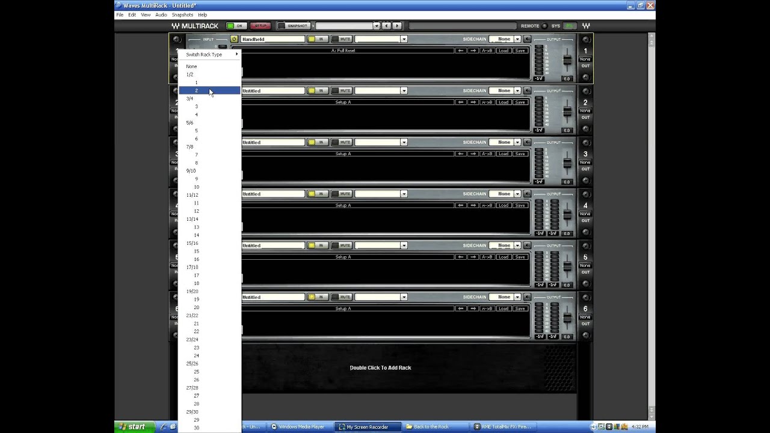This screenshot has width=770, height=433.
Task: Click the sidechain speaker icon on rack 2
Action: (527, 91)
